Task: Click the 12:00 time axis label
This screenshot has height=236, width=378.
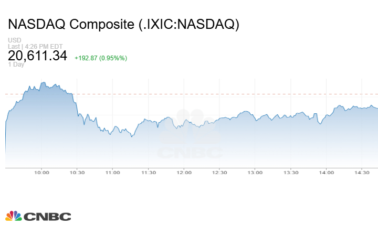Action: coord(184,173)
